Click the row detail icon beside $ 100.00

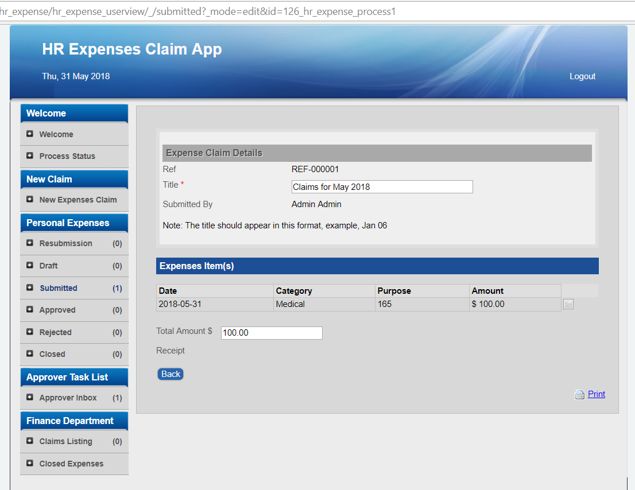pyautogui.click(x=568, y=305)
